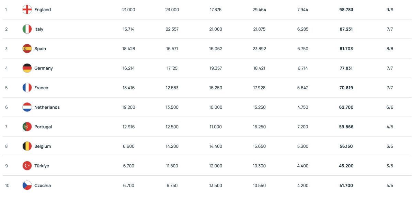
Task: Open the Türkiye country name link
Action: coord(42,166)
